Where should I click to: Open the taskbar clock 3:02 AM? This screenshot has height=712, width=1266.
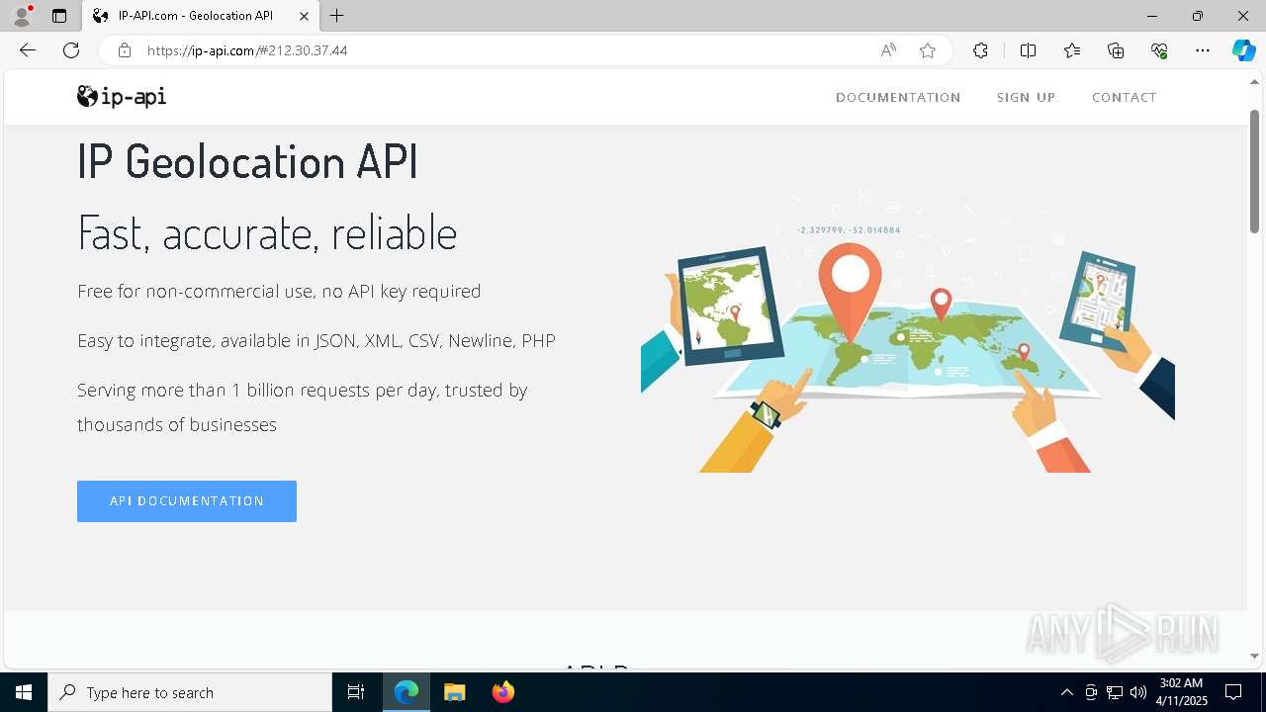click(x=1182, y=692)
